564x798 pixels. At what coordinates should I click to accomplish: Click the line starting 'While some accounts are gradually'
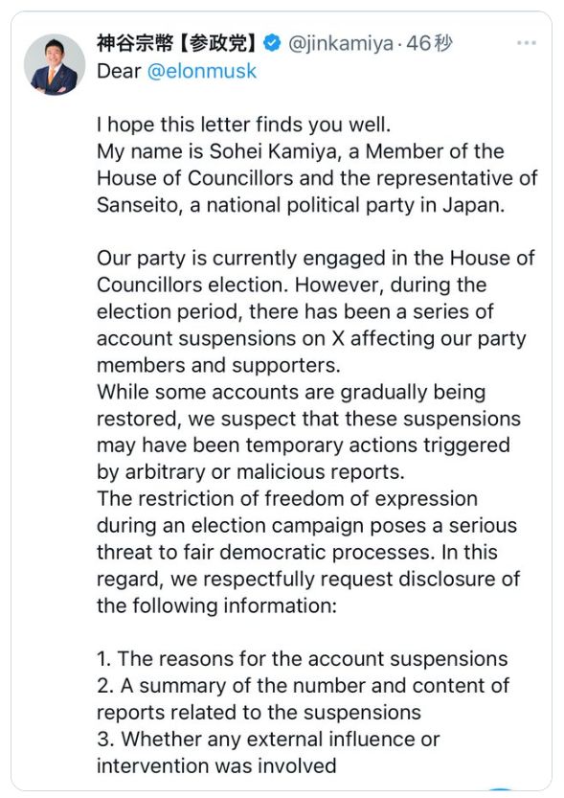[291, 392]
